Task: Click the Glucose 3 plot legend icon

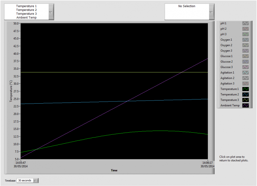Action: tap(246, 67)
